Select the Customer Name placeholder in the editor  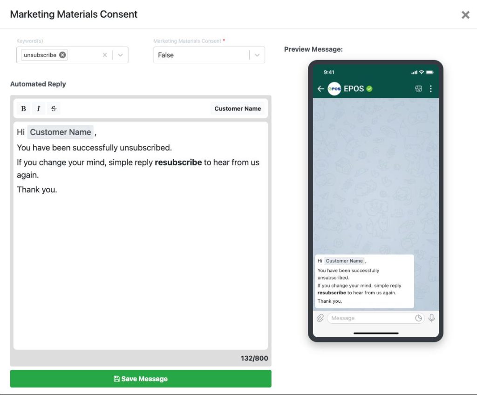[61, 132]
